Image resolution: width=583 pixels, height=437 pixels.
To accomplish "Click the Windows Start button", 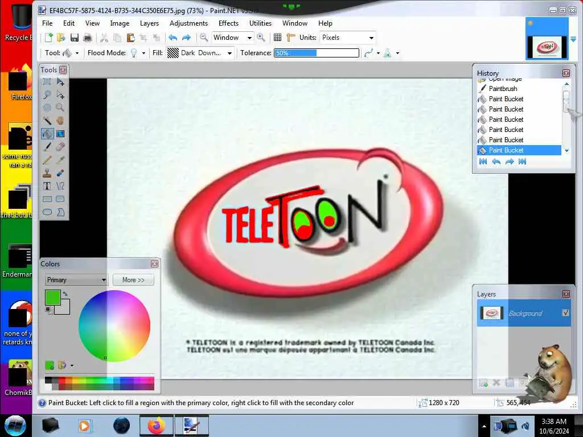I will [15, 426].
